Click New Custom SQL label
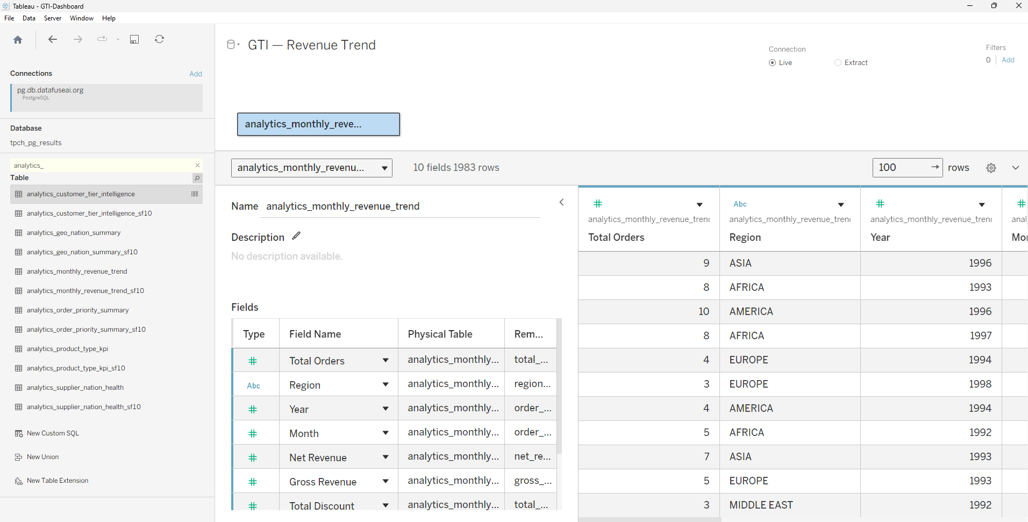This screenshot has height=522, width=1028. point(53,433)
